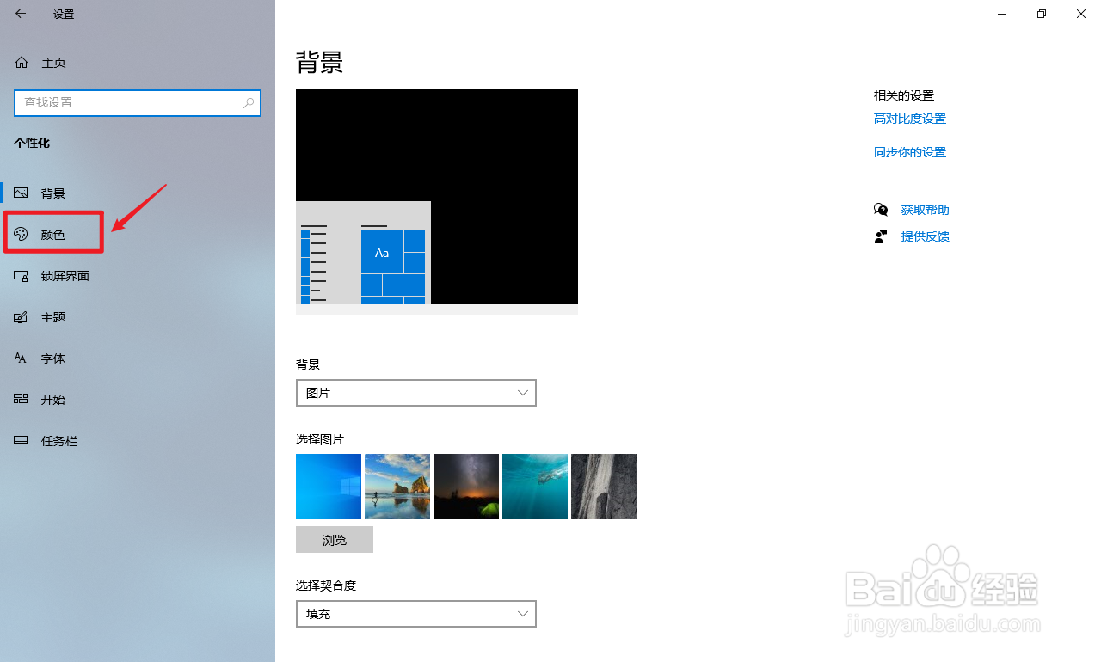Screen dimensions: 1101x662
Task: Choose the gray rock cliff wallpaper
Action: [604, 487]
